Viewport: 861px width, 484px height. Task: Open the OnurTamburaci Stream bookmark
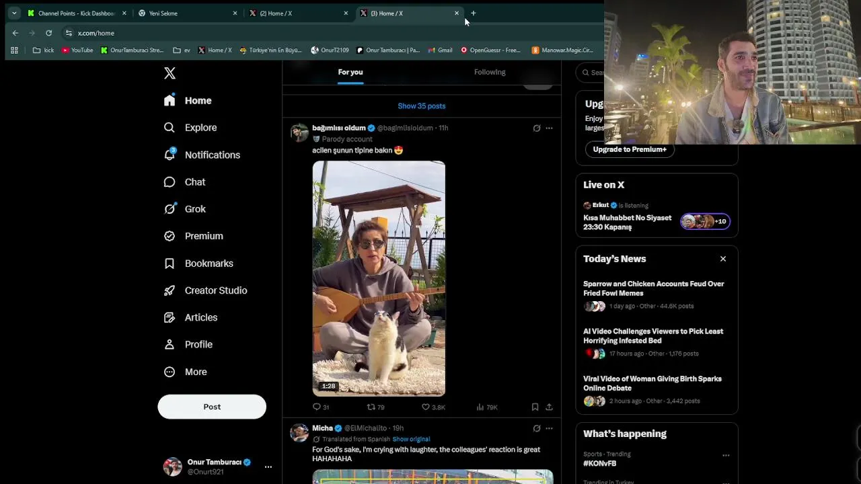click(132, 50)
